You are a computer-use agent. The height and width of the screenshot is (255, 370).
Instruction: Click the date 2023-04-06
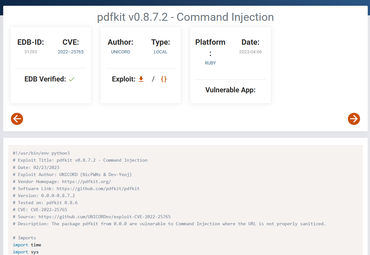click(x=250, y=52)
